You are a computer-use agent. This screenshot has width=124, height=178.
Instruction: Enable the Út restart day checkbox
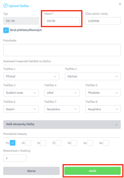(28, 143)
